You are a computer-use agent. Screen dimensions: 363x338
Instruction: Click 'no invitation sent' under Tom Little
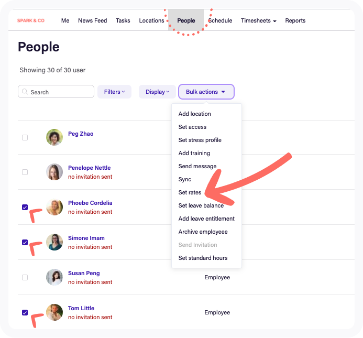click(x=90, y=317)
